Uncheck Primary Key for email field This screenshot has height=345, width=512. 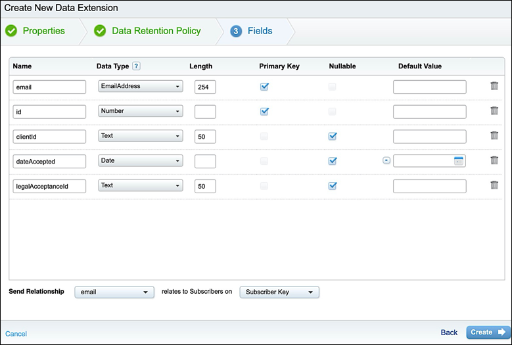264,86
